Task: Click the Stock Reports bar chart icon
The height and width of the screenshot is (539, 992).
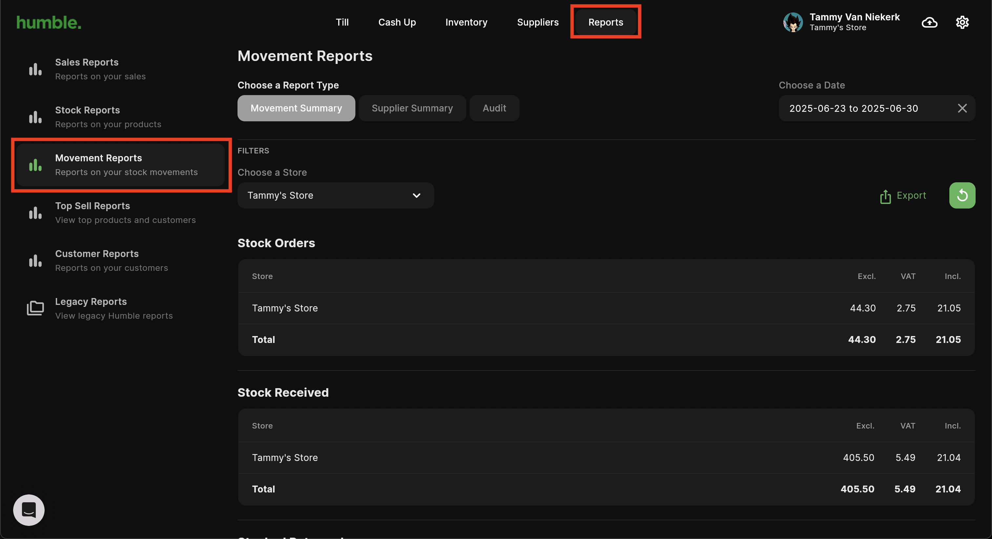Action: click(x=35, y=117)
